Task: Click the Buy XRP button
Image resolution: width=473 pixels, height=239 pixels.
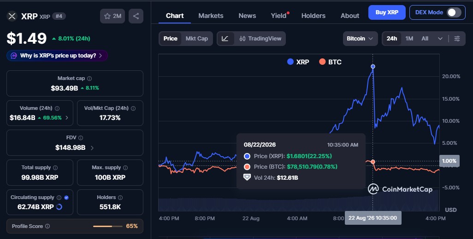Action: (387, 12)
